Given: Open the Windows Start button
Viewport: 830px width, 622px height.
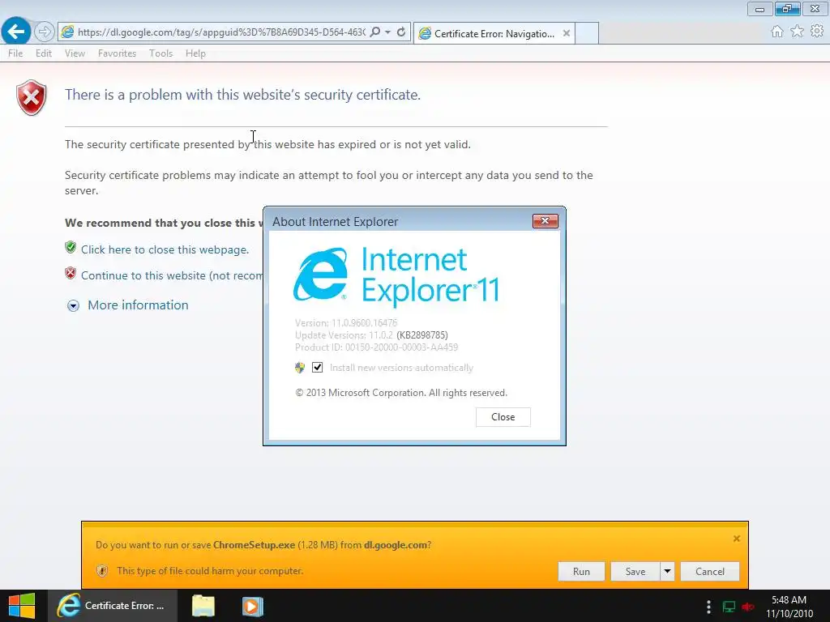Looking at the screenshot, I should pyautogui.click(x=22, y=606).
